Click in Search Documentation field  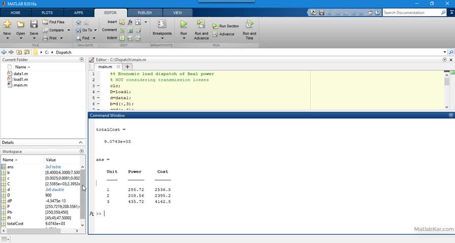(412, 13)
